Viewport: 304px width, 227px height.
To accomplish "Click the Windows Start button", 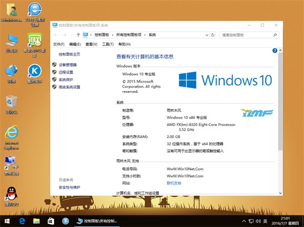I will tap(7, 221).
